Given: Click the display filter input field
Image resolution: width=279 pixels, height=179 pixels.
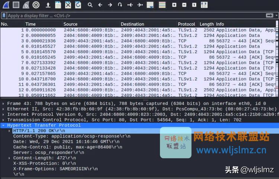Looking at the screenshot, I should pos(136,16).
